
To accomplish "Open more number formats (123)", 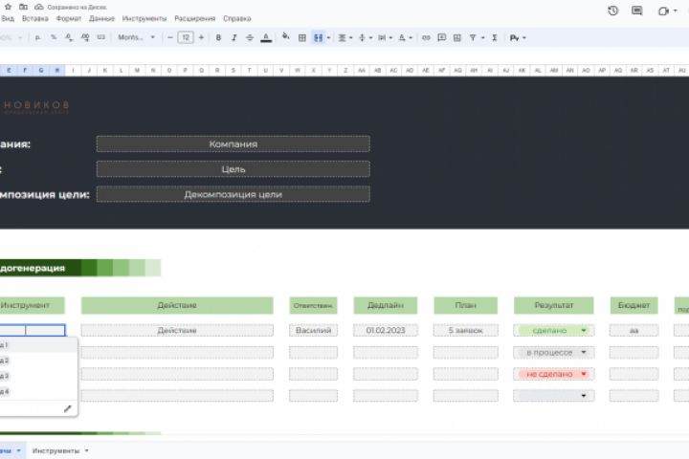I will pyautogui.click(x=101, y=38).
